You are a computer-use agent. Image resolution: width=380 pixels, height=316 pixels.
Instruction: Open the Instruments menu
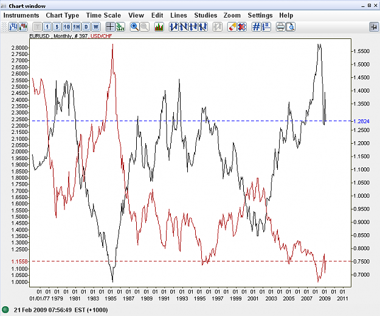(x=21, y=15)
